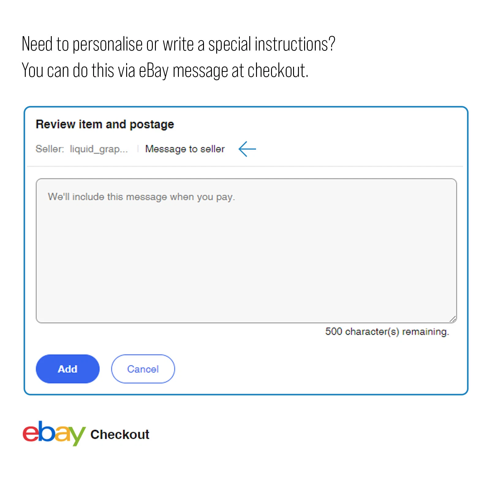Click the red e in eBay logo
This screenshot has width=490, height=490.
pos(30,434)
